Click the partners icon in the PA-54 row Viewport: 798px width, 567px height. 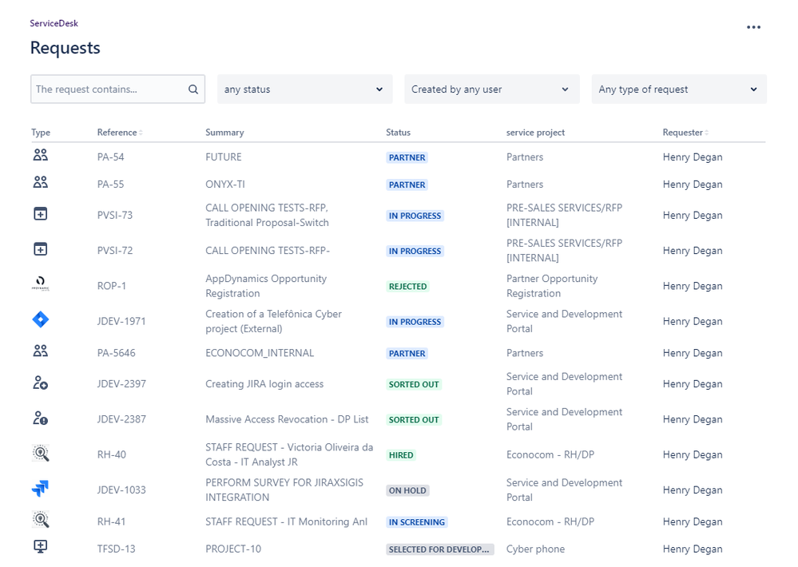pyautogui.click(x=40, y=155)
